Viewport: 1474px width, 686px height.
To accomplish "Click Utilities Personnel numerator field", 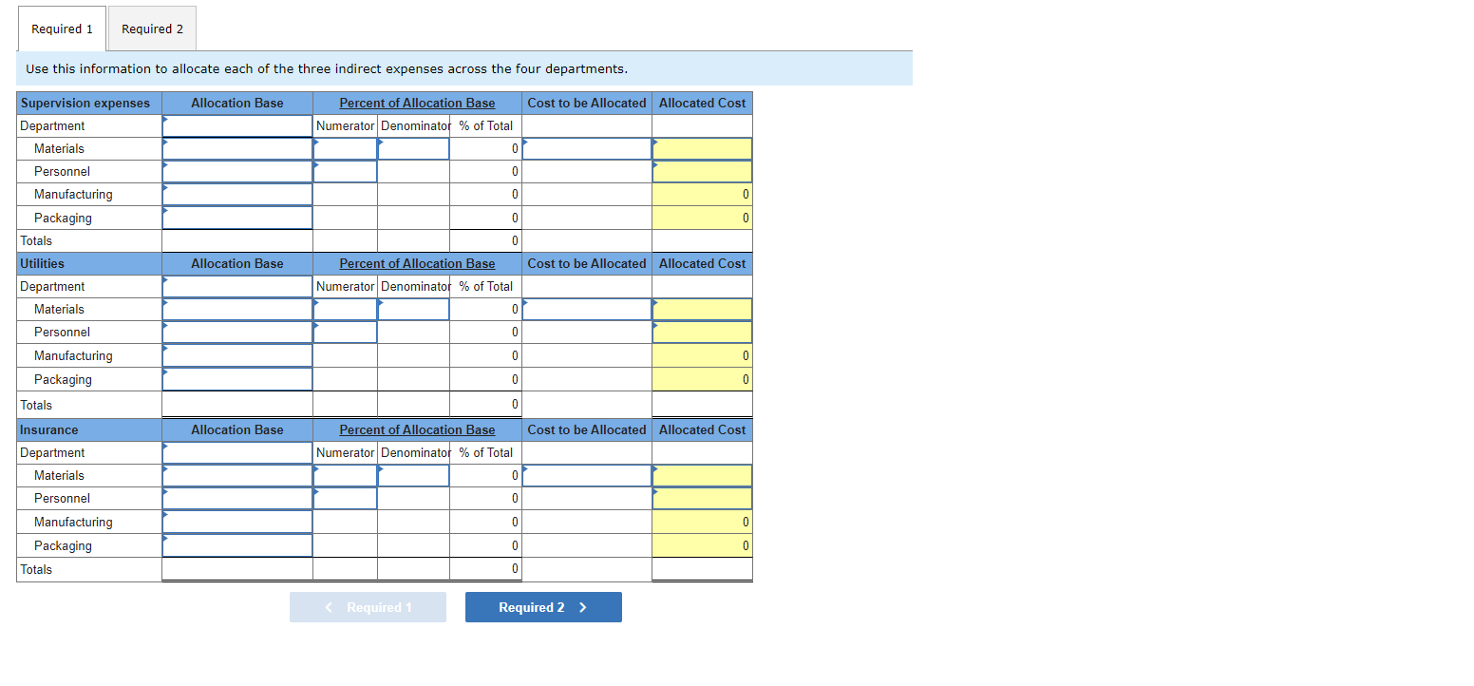I will tap(345, 332).
